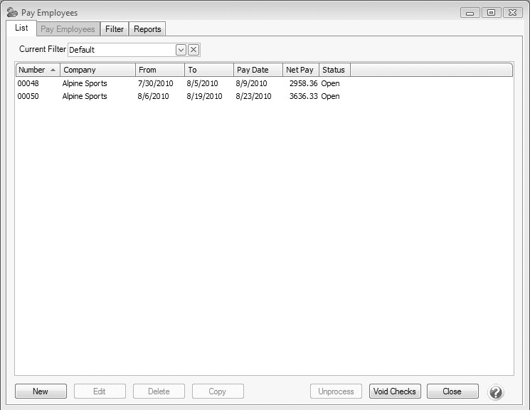Click the From column header
Image resolution: width=530 pixels, height=410 pixels.
tap(159, 70)
